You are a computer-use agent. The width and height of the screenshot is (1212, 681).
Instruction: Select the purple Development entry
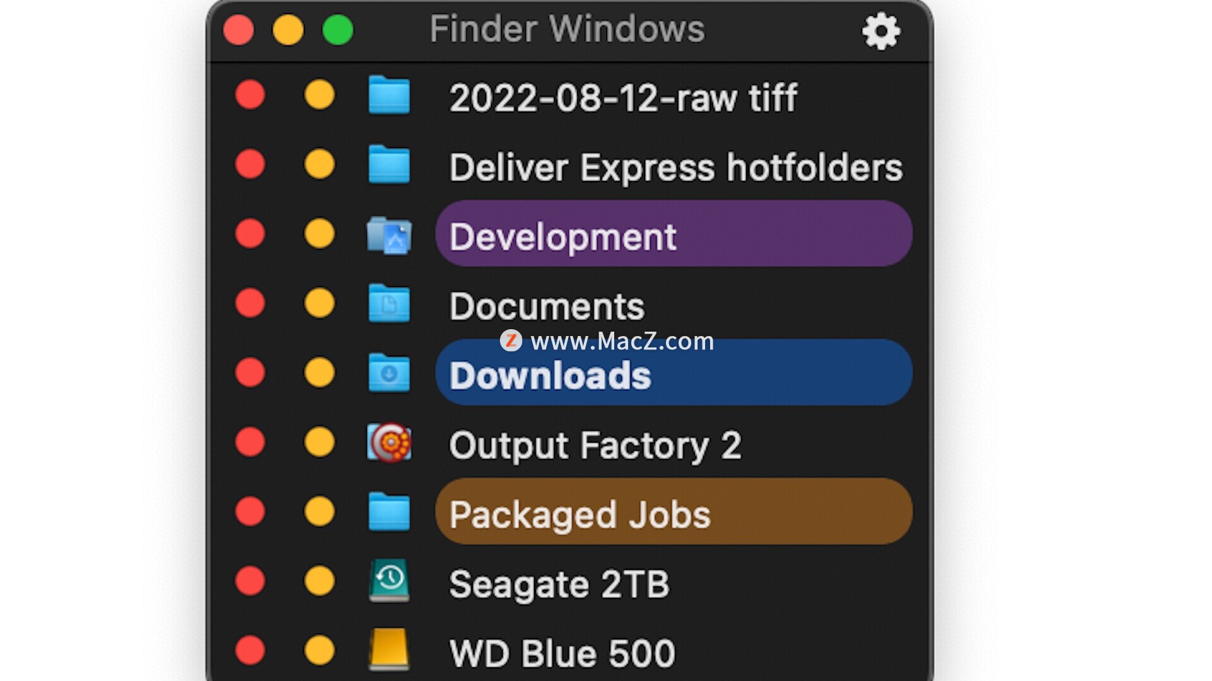(674, 234)
